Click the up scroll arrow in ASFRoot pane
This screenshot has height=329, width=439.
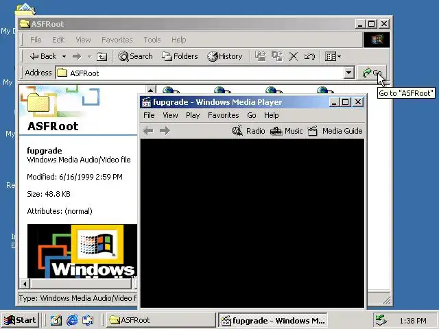[150, 90]
